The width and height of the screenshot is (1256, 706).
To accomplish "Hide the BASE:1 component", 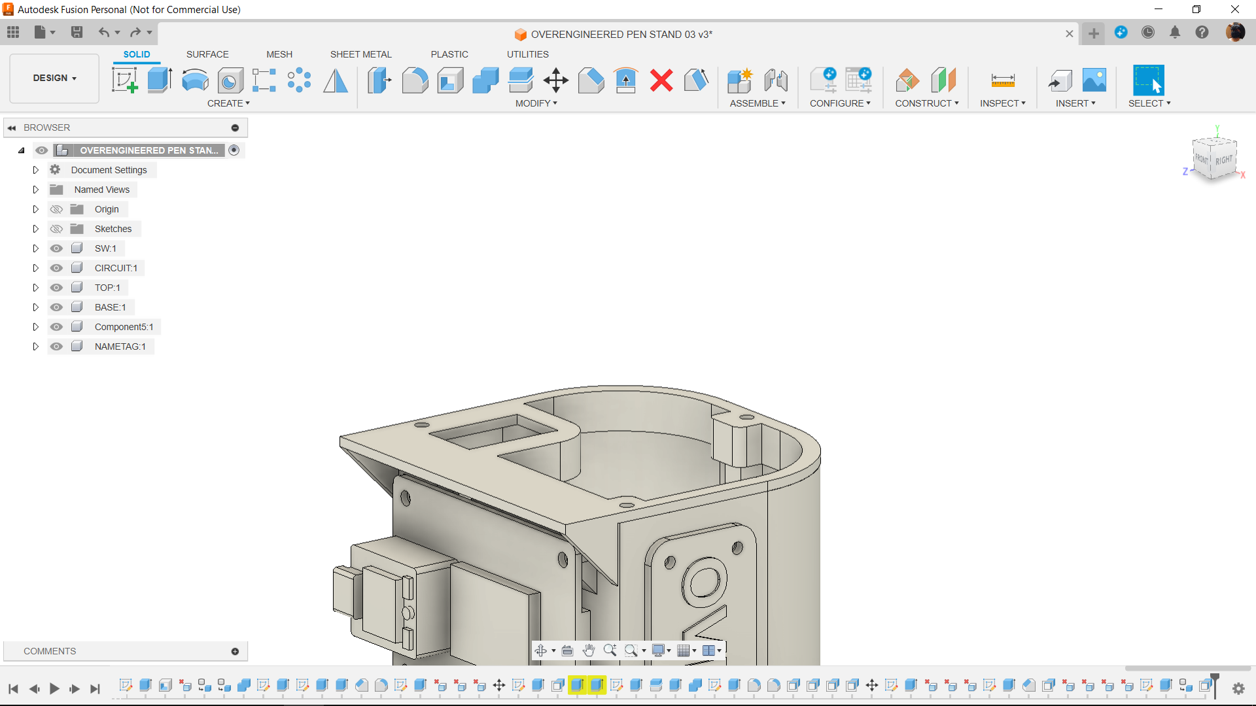I will coord(57,307).
